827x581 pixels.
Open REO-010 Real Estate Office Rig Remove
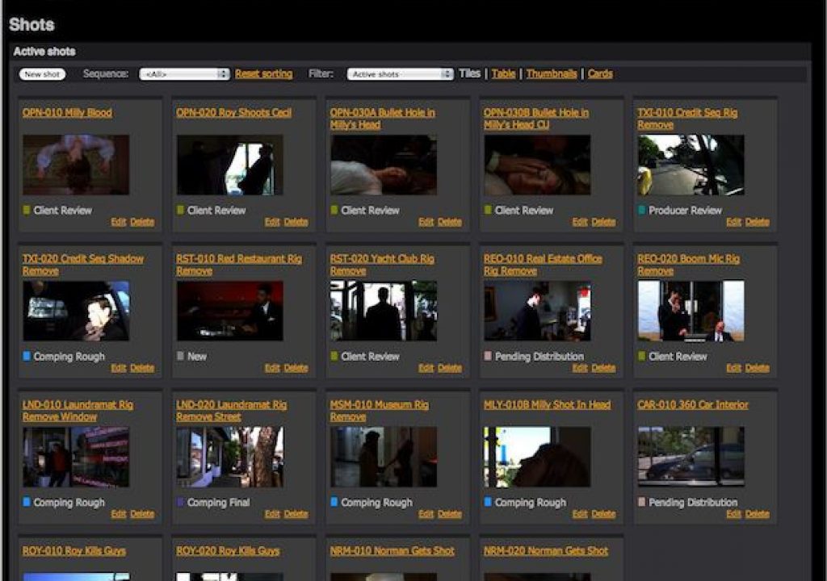pyautogui.click(x=543, y=265)
